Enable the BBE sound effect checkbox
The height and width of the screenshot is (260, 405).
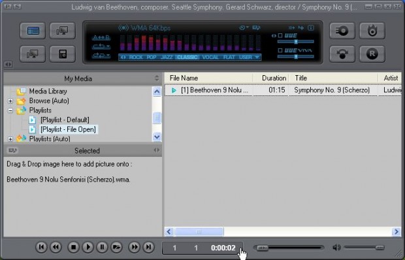point(280,36)
